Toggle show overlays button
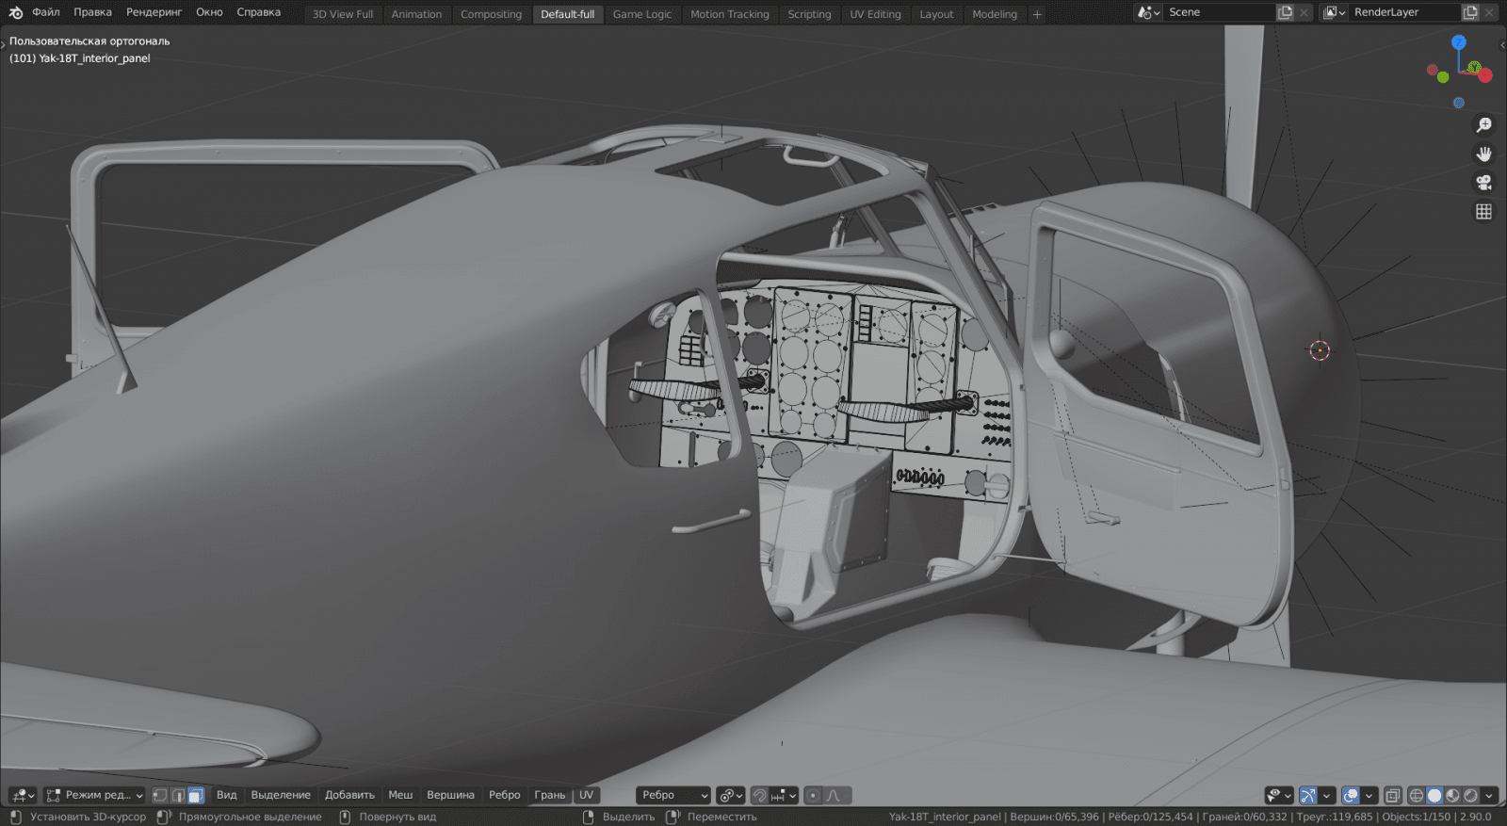Viewport: 1507px width, 826px height. tap(1351, 796)
